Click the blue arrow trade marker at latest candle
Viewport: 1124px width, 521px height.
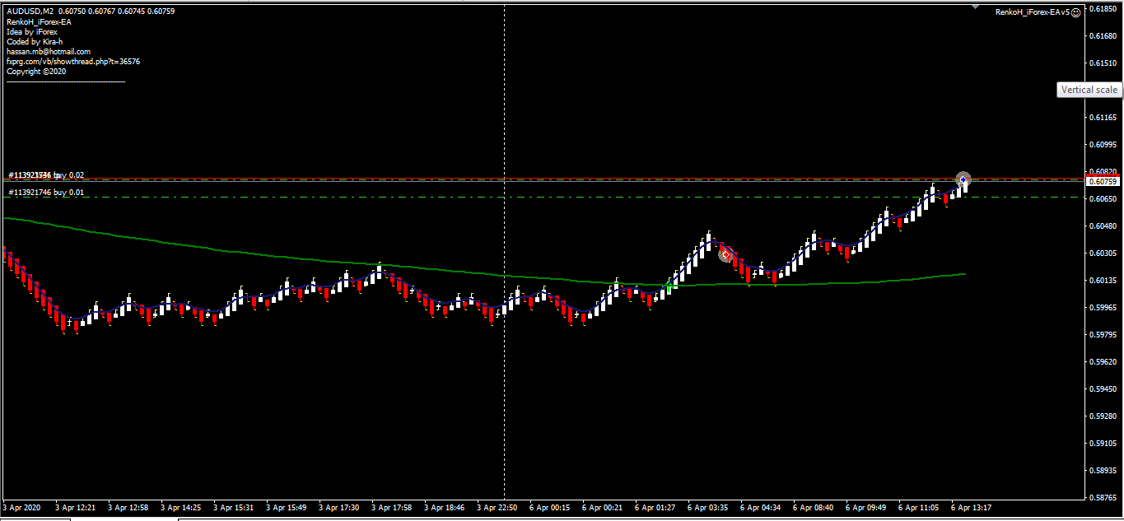(x=963, y=179)
